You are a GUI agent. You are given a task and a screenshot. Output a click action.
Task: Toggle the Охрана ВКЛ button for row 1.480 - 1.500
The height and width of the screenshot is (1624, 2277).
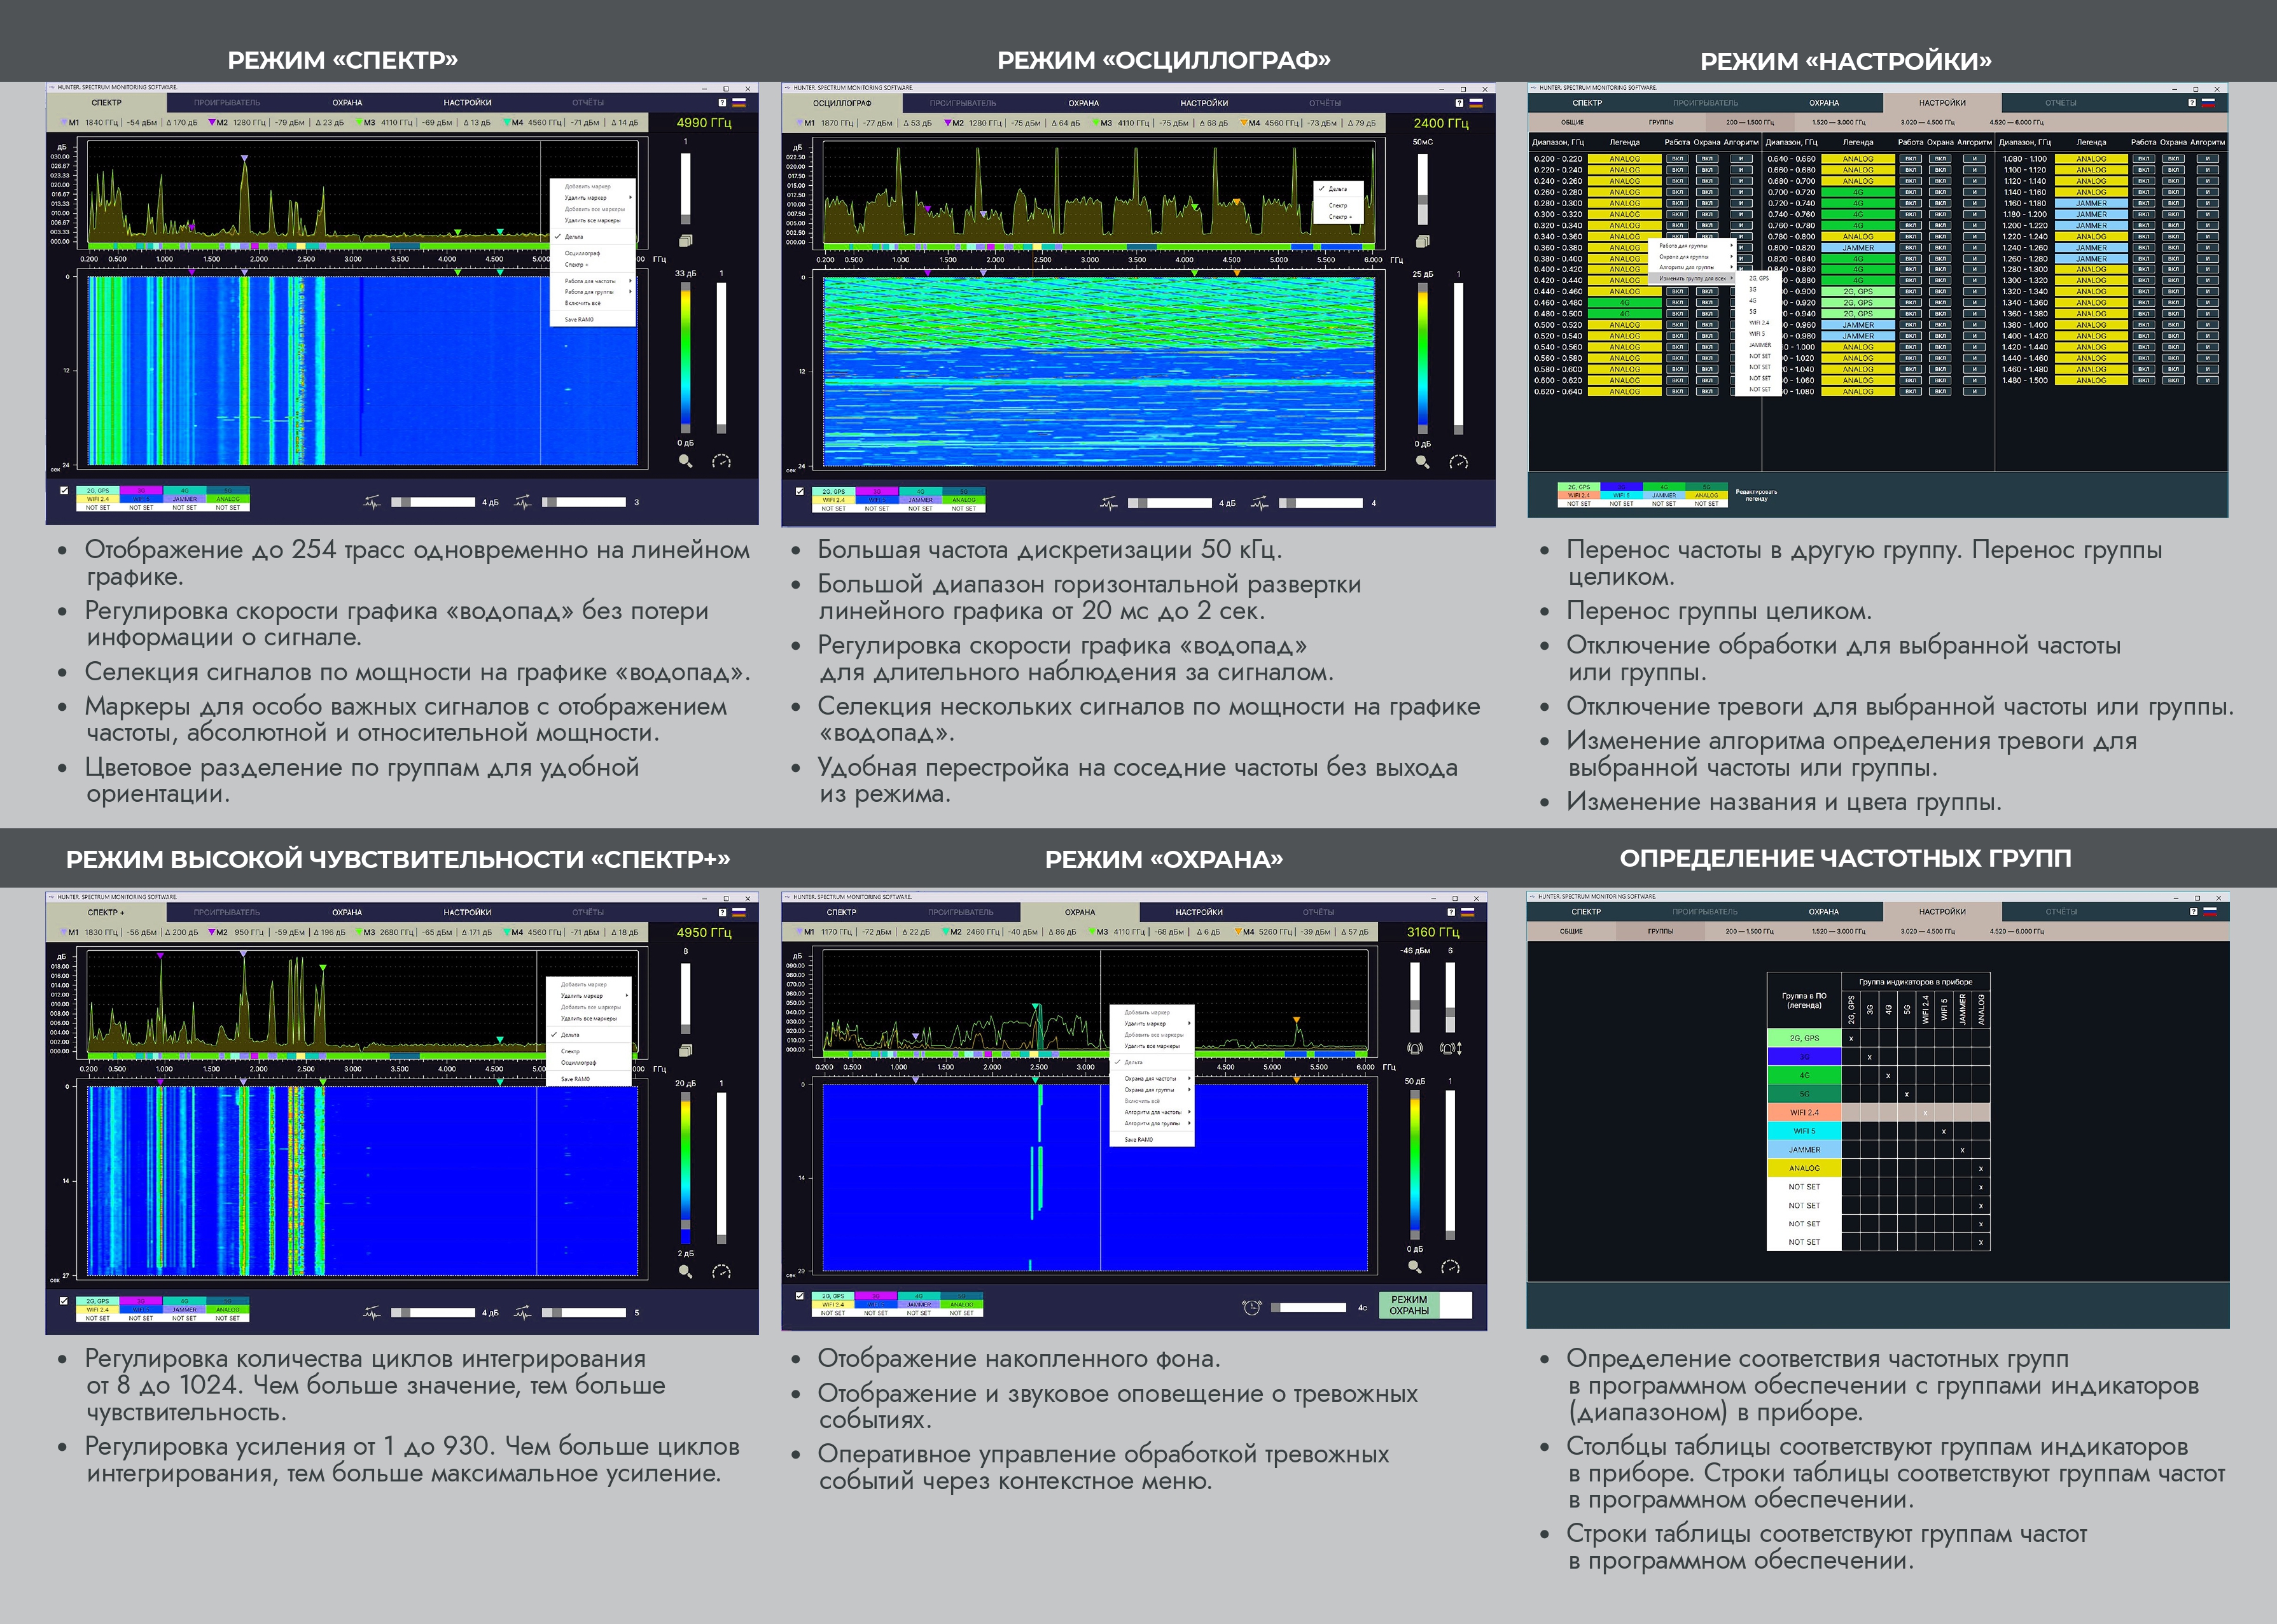pyautogui.click(x=2173, y=380)
